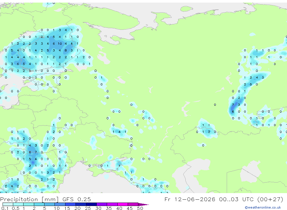Click the 0.5 to 1 mm legend swatch
287x210 pixels.
(x=18, y=204)
